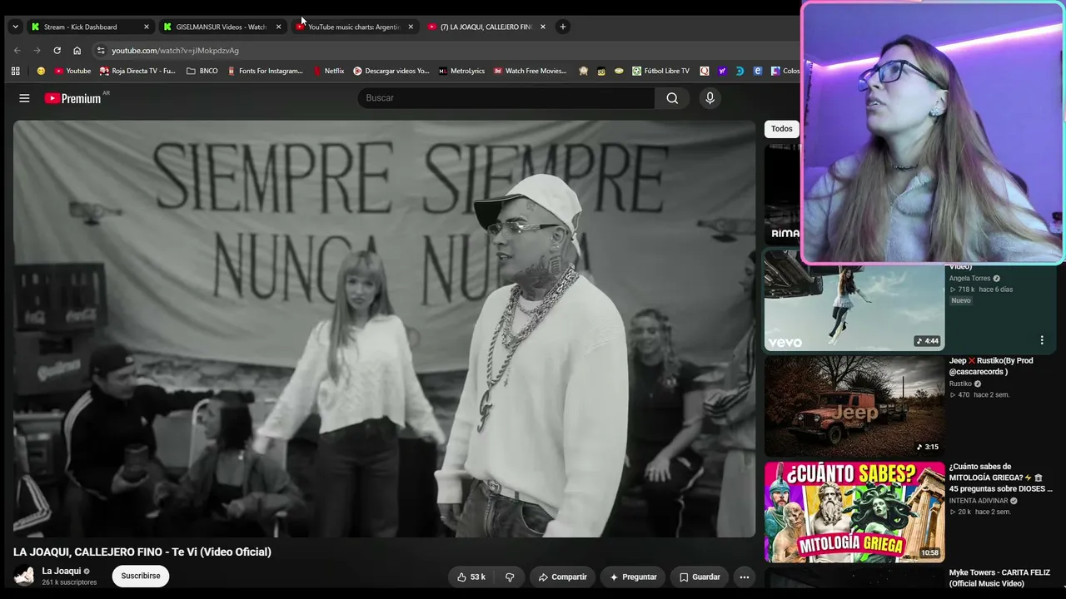Open the Fútbol Libre TV bookmark

[660, 71]
